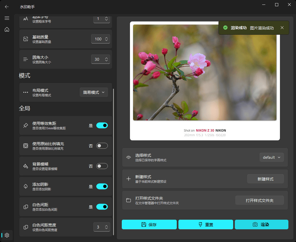Open the hamburger navigation menu
This screenshot has width=296, height=242.
(7, 18)
